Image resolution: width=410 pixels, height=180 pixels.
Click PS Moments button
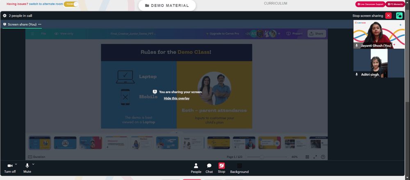pyautogui.click(x=395, y=4)
